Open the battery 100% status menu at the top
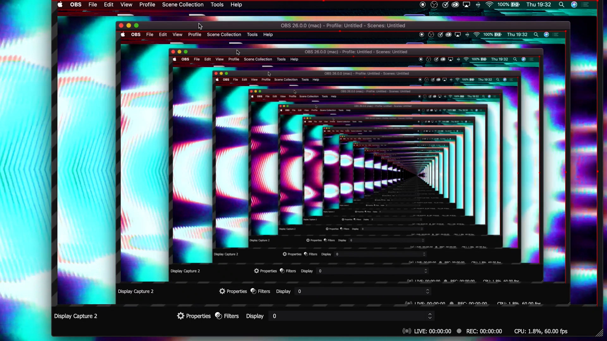Screen dimensions: 607x341 [x=508, y=4]
